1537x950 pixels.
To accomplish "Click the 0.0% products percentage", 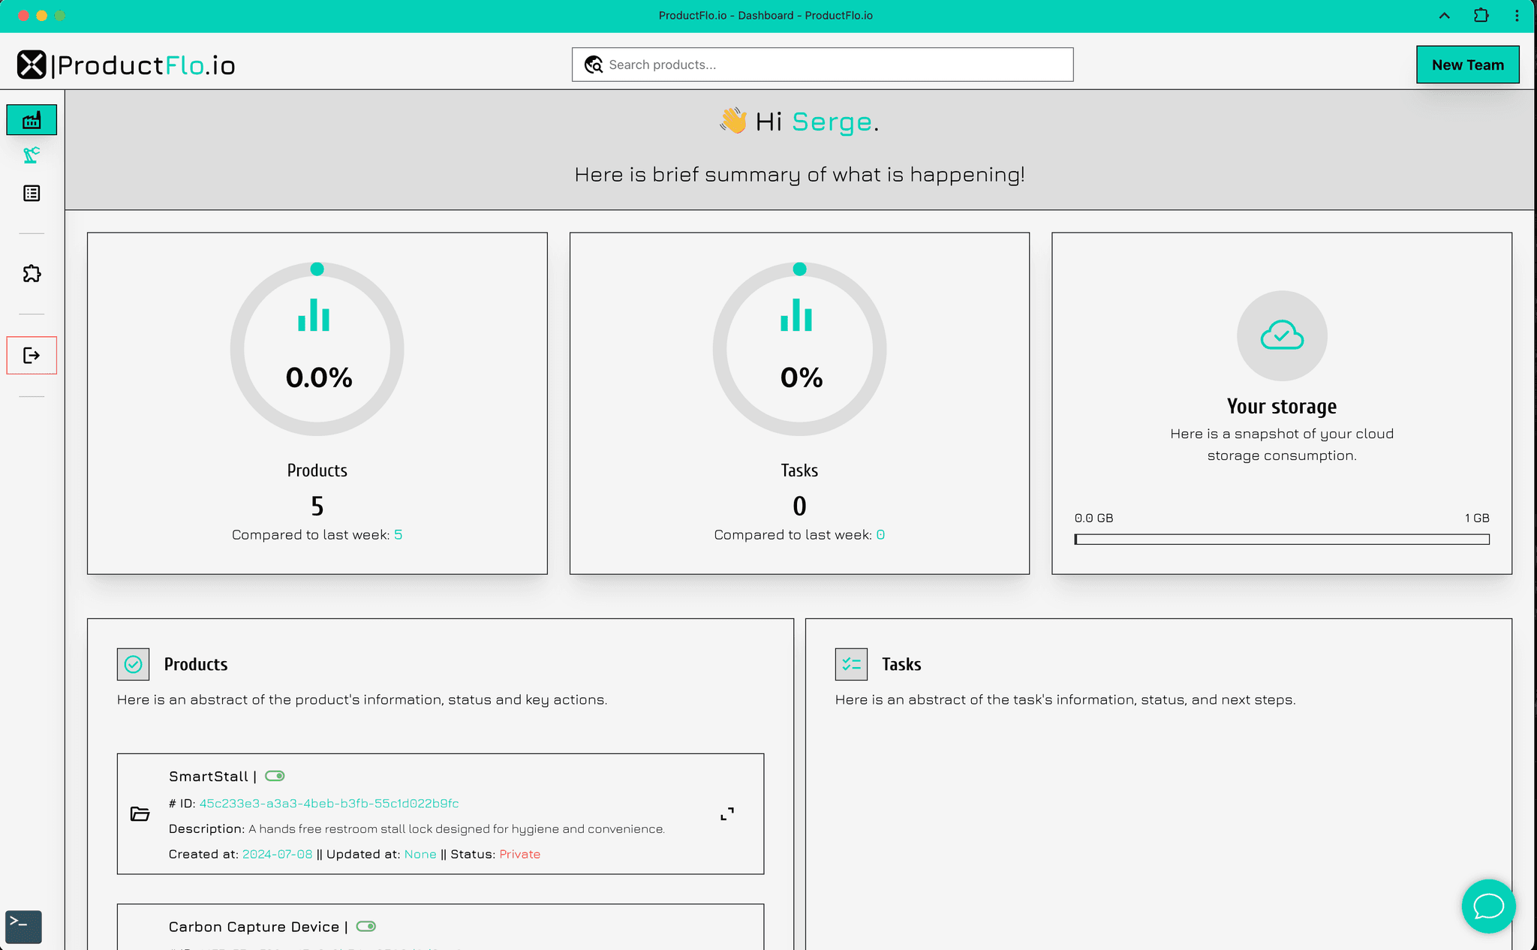I will (x=319, y=377).
